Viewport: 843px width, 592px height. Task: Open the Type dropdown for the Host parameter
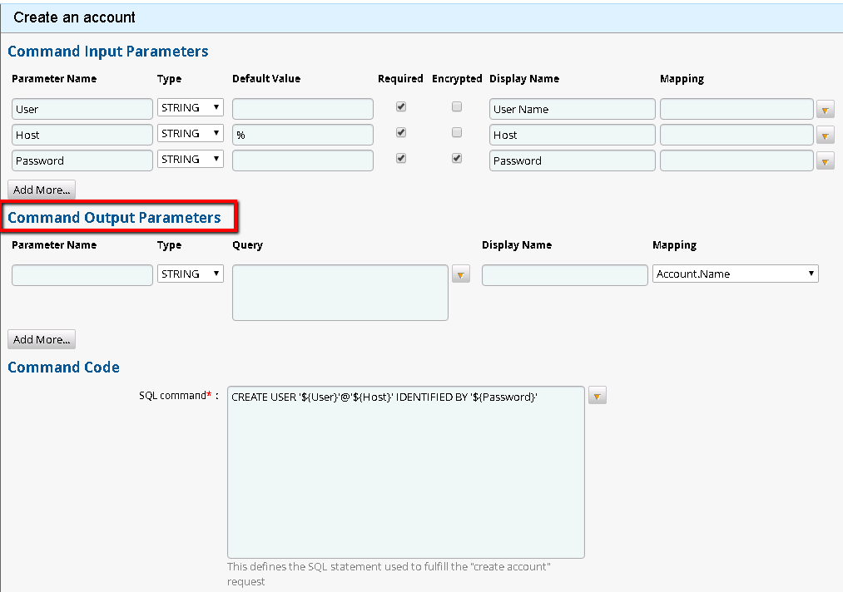click(x=190, y=133)
